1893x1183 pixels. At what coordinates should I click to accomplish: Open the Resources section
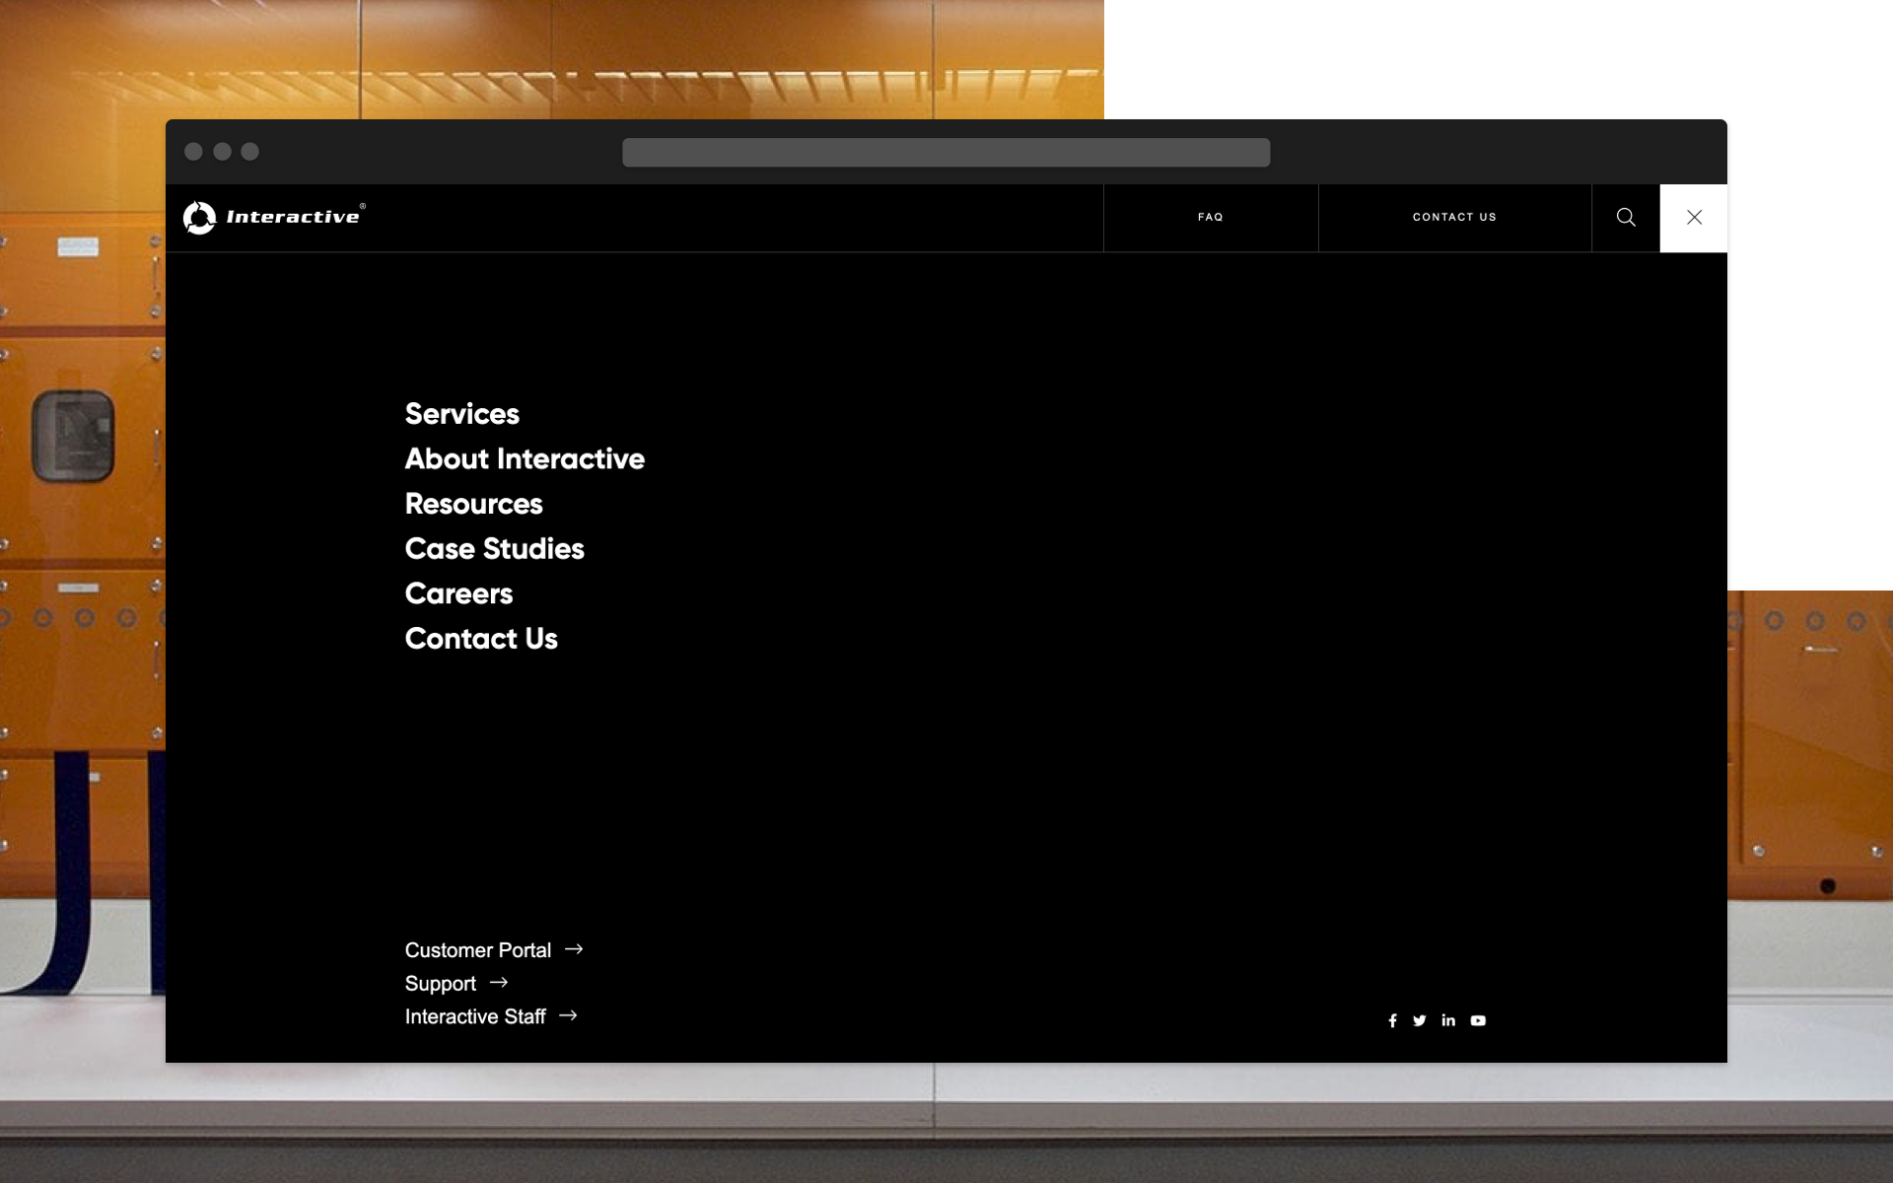(x=473, y=504)
